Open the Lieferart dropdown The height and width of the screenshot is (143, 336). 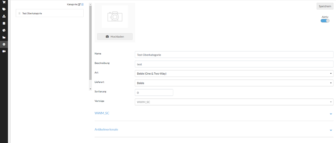tap(234, 83)
